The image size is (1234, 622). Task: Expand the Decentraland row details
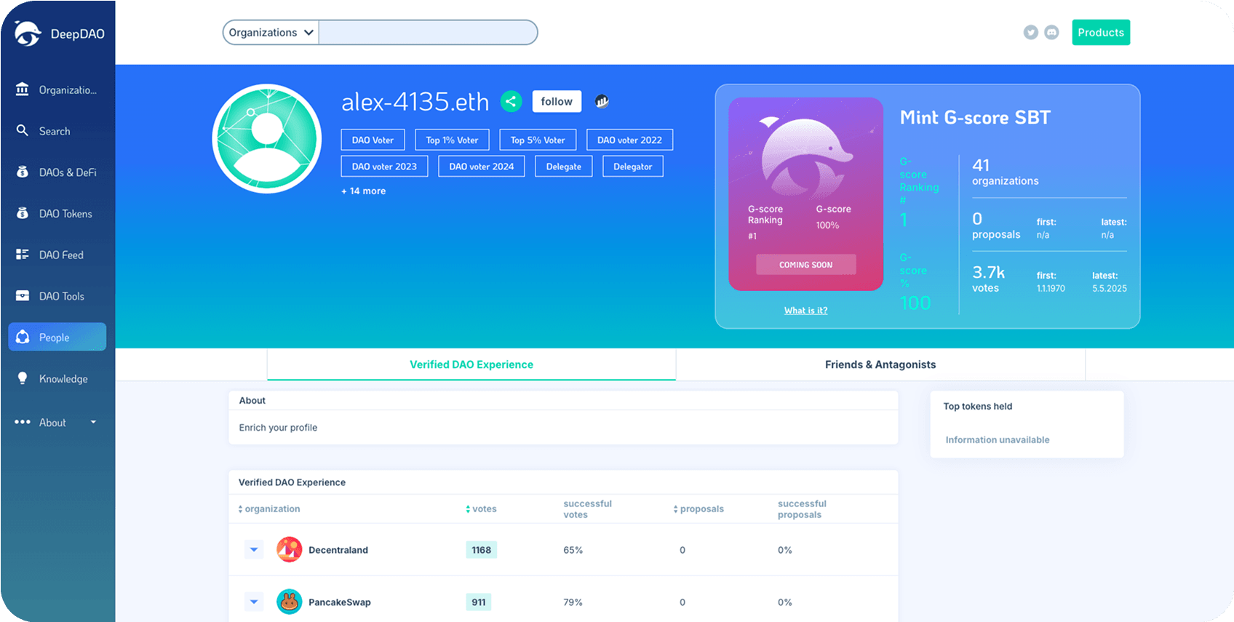tap(254, 550)
